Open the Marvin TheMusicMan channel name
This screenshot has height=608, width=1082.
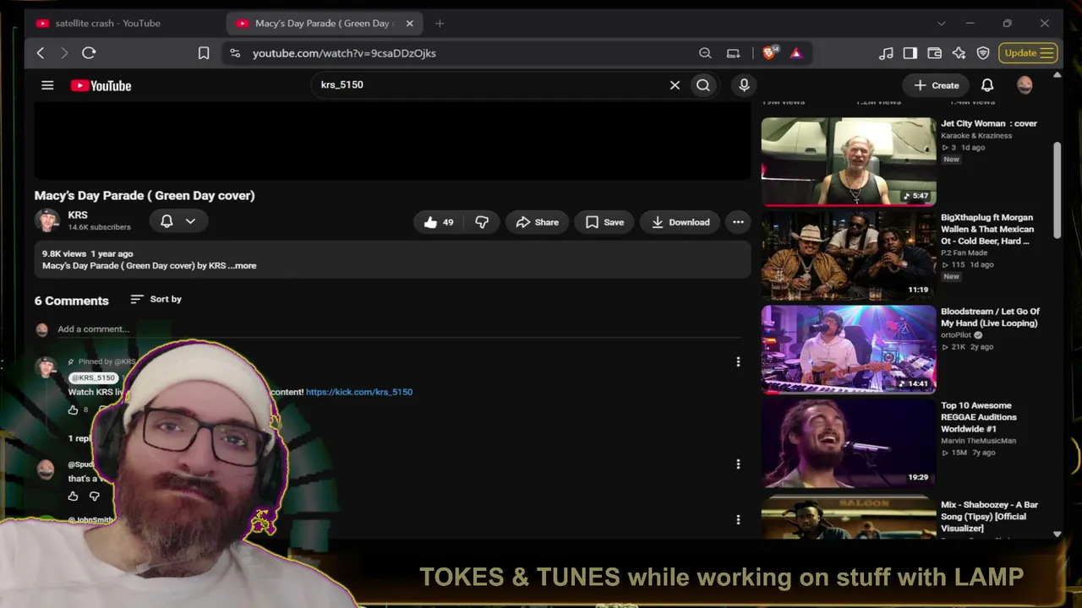point(979,441)
